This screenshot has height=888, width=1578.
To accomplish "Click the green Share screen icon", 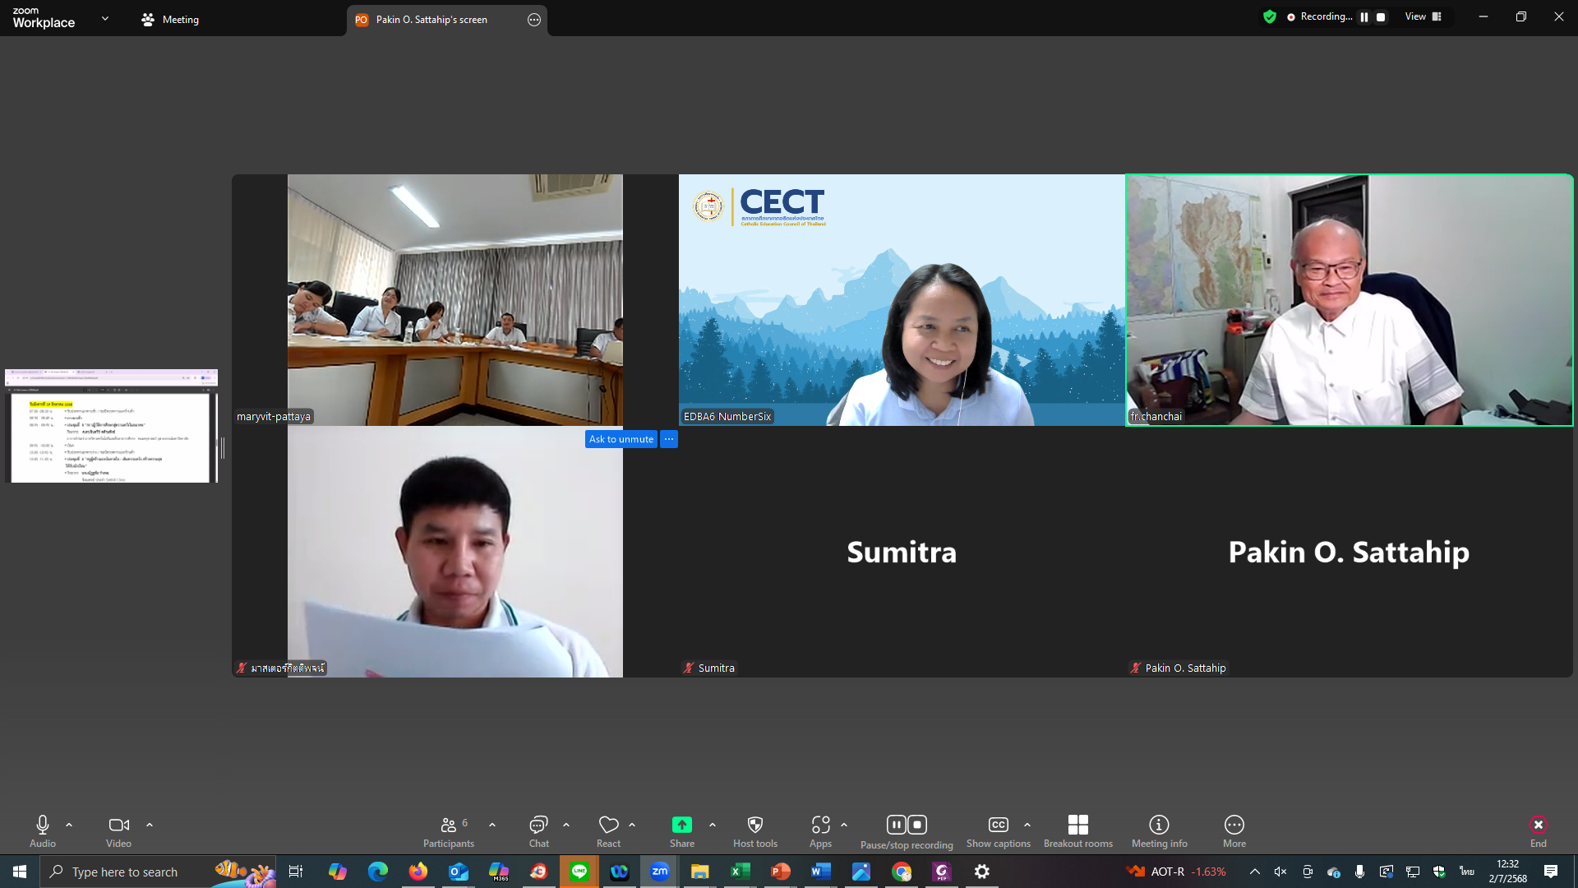I will pyautogui.click(x=681, y=825).
